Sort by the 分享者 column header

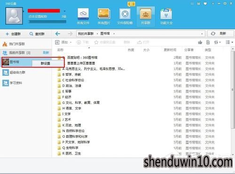click(x=189, y=50)
